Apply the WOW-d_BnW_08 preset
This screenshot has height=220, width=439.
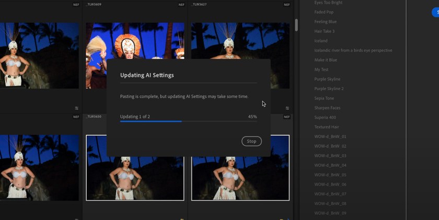[330, 203]
